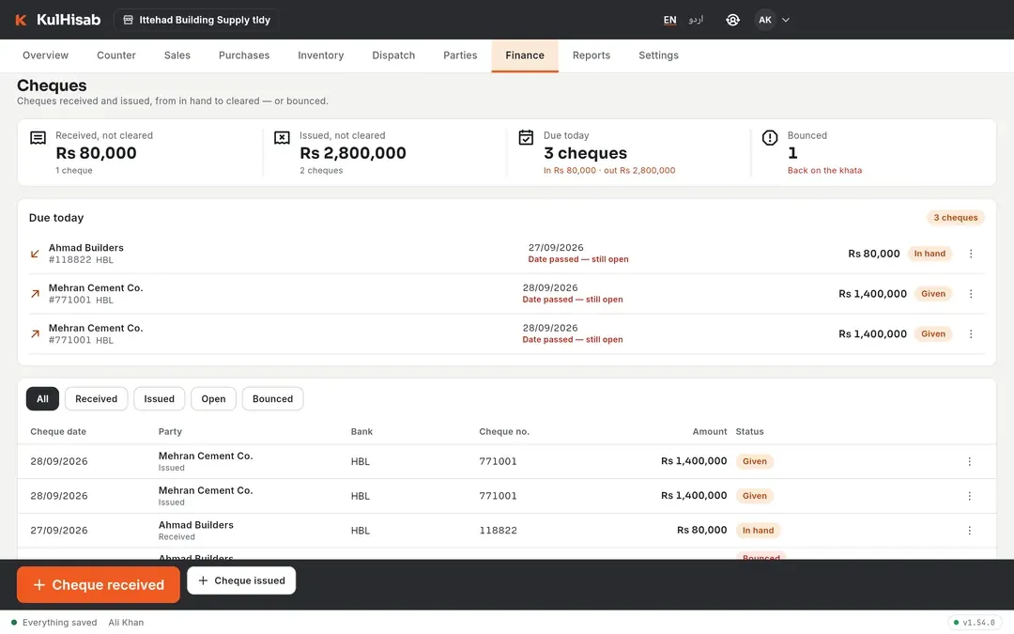Switch to the Parties tab
The height and width of the screenshot is (634, 1014).
[460, 55]
